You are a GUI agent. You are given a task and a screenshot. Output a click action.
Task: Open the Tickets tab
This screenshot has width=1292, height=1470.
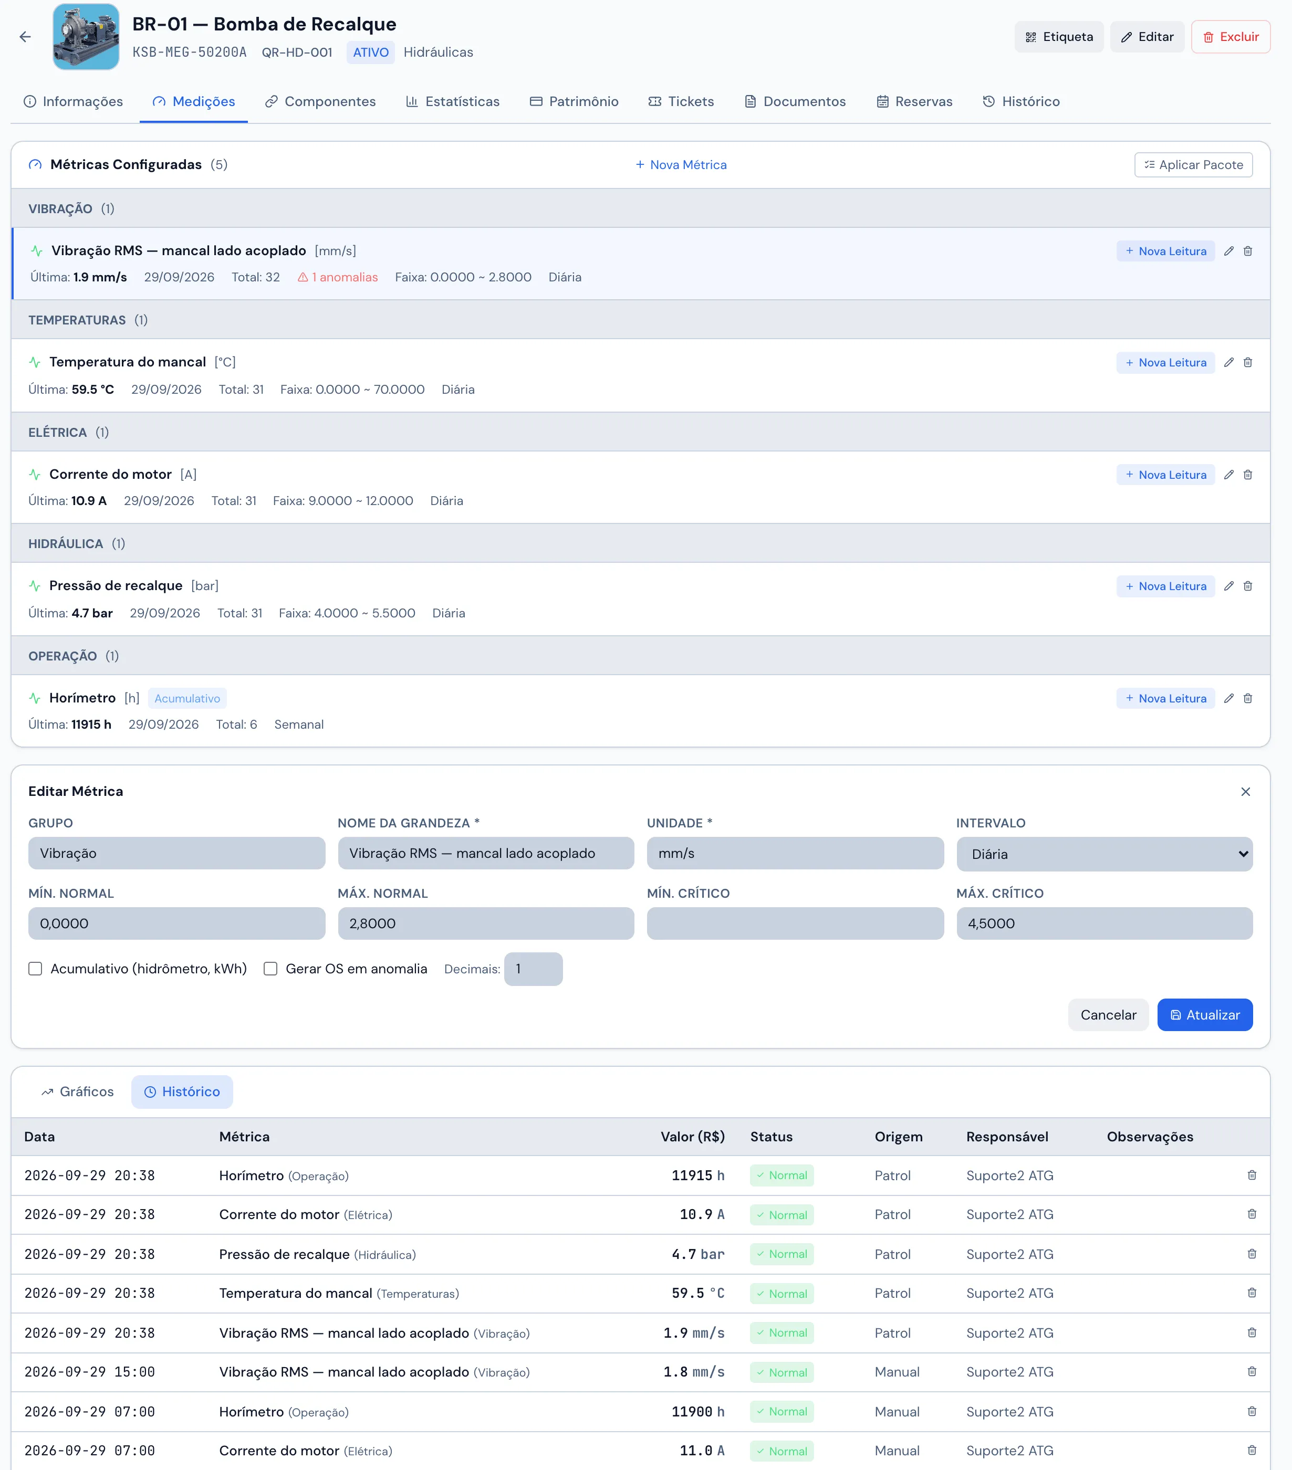point(681,101)
